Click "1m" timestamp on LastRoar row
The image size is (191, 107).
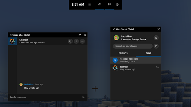tap(158, 67)
